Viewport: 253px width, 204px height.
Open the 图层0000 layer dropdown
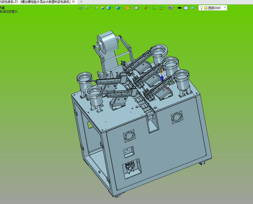225,8
